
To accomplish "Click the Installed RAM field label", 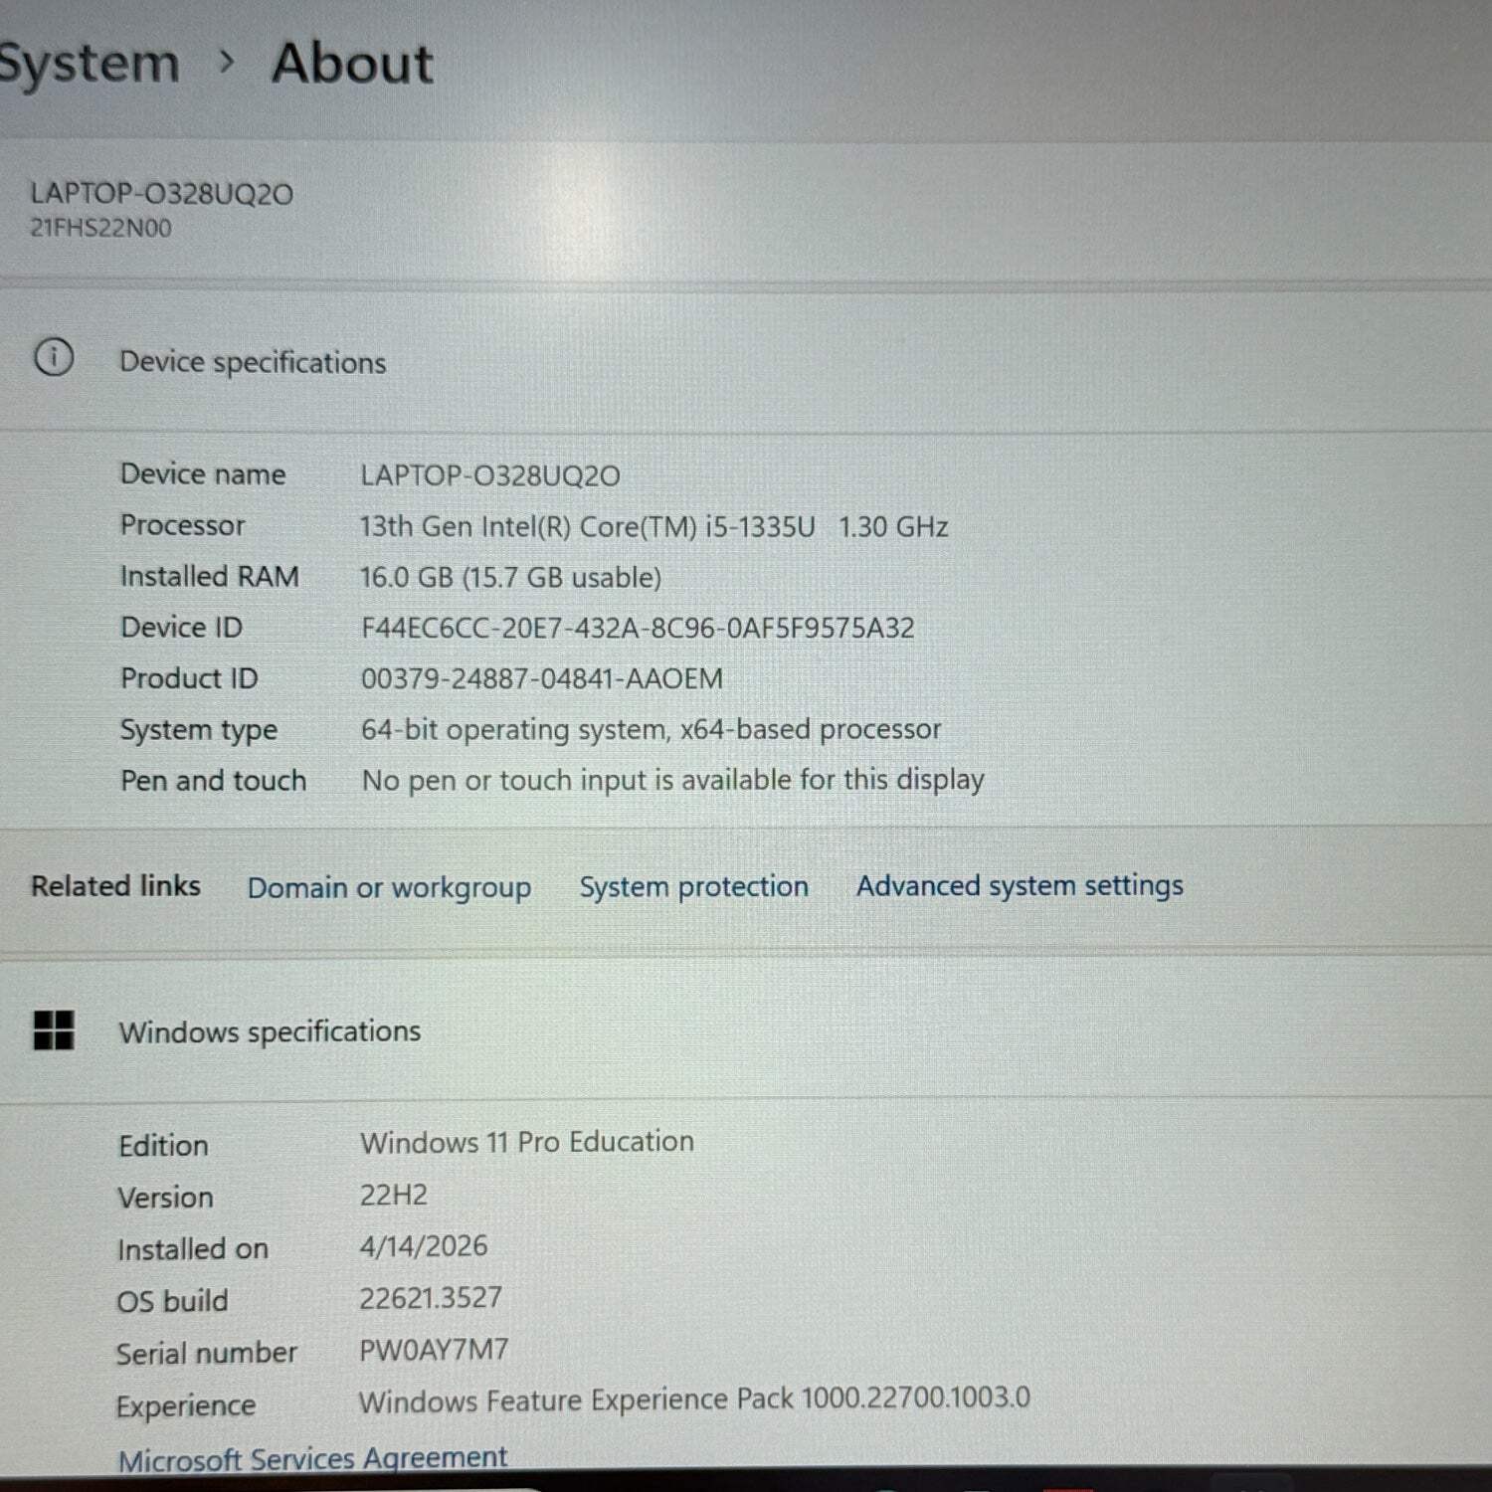I will coord(209,576).
